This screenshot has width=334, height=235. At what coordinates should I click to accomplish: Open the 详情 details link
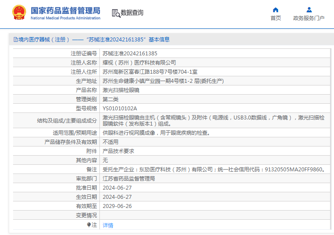point(108,225)
